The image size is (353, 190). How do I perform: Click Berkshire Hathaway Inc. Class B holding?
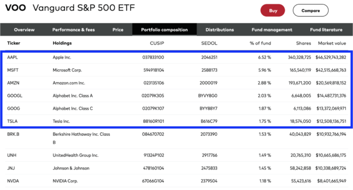[81, 138]
